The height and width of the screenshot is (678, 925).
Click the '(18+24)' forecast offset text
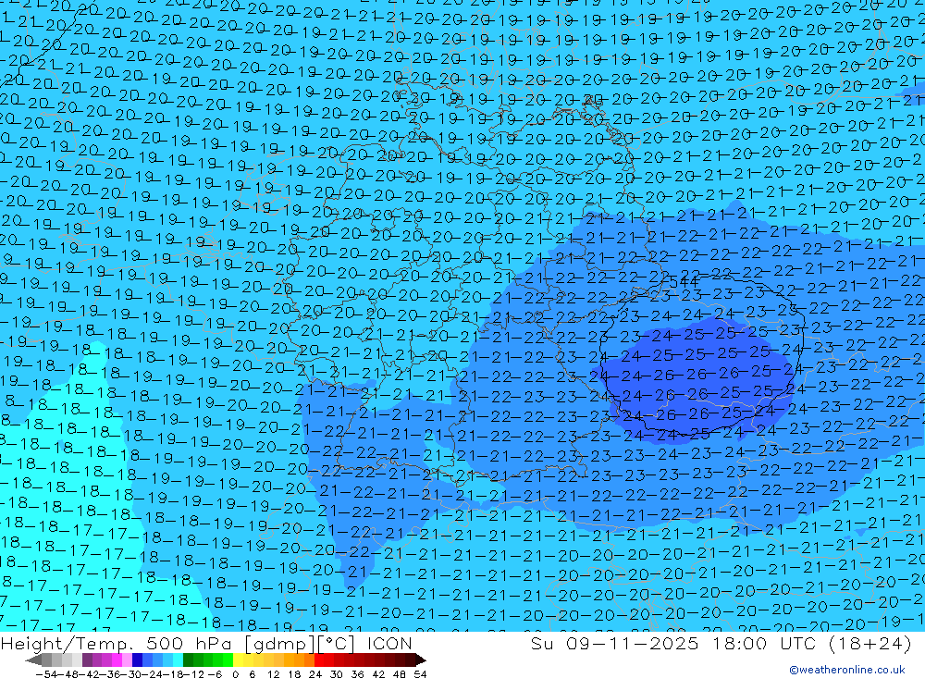[870, 644]
